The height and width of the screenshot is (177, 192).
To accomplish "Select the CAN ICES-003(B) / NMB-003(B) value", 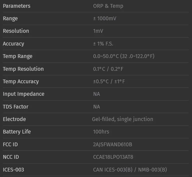I will pyautogui.click(x=130, y=170).
